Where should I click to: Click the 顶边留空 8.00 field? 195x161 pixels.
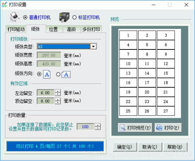point(45,101)
